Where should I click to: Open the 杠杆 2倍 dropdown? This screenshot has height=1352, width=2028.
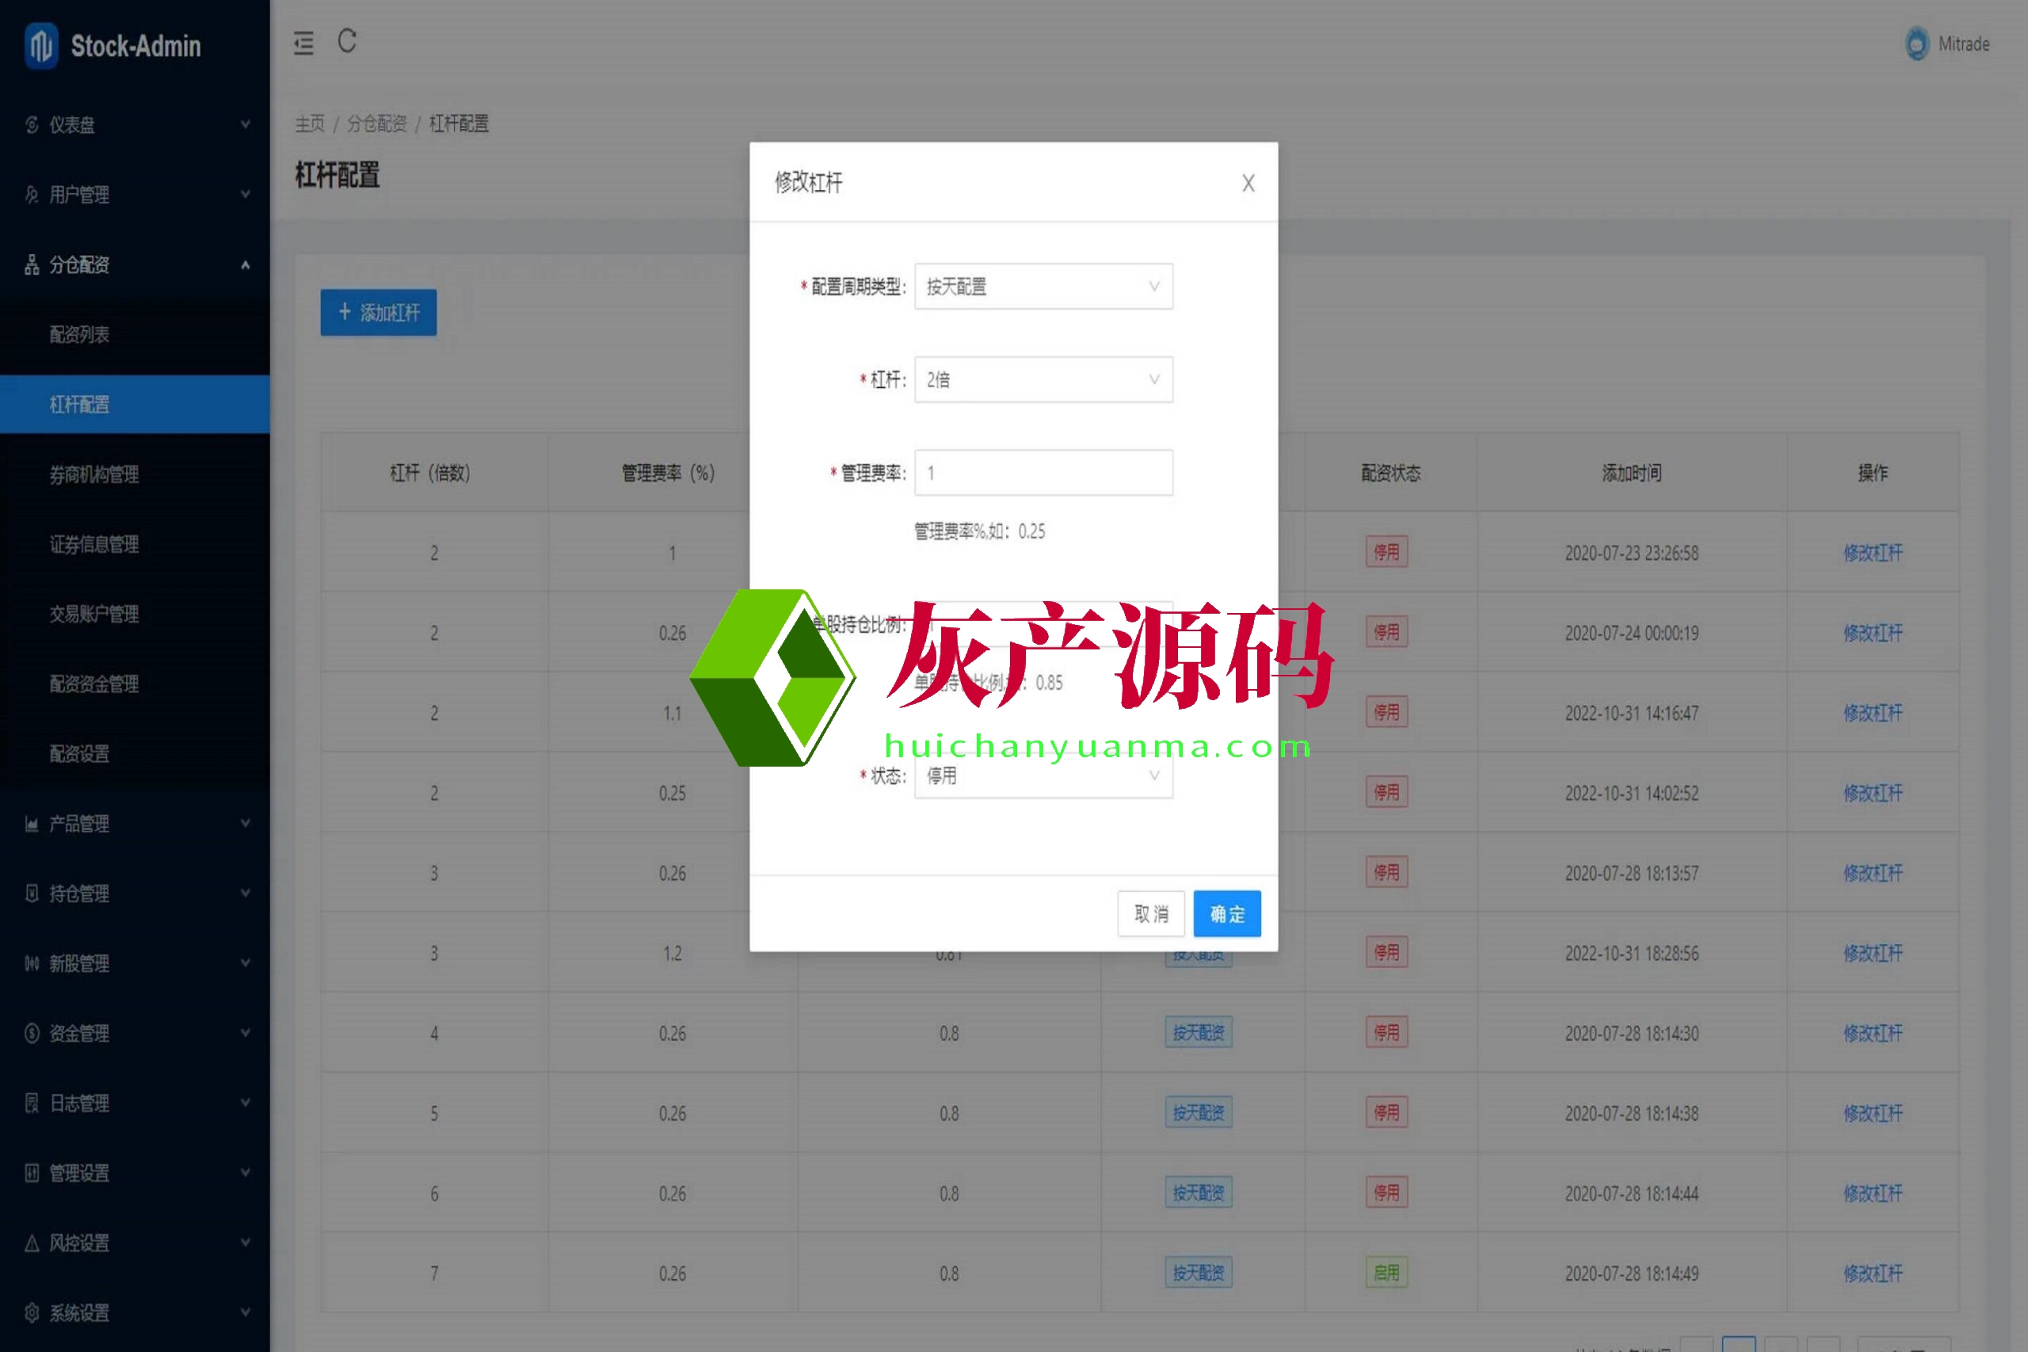(x=1043, y=379)
